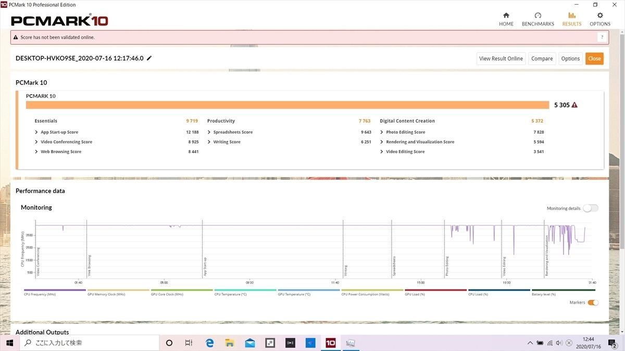The height and width of the screenshot is (351, 625).
Task: Expand Spreadsheets Score details
Action: [209, 132]
